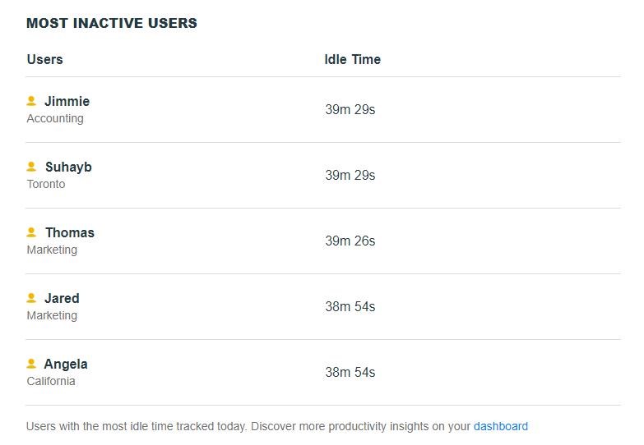
Task: Click Suhayb's Toronto group label
Action: [x=46, y=184]
